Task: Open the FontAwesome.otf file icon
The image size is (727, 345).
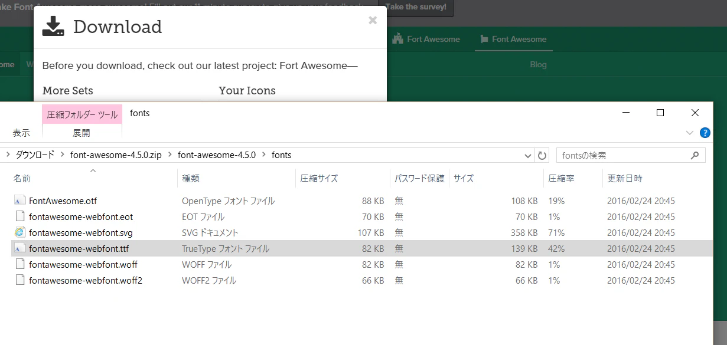Action: [x=20, y=201]
